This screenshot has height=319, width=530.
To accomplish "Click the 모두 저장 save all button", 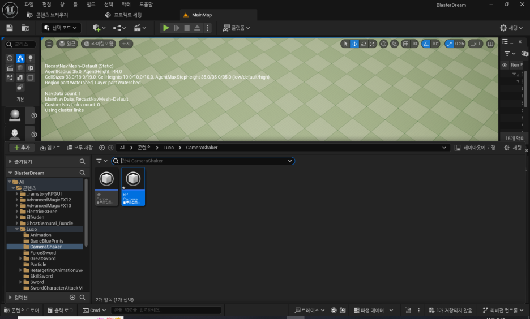I will [80, 148].
